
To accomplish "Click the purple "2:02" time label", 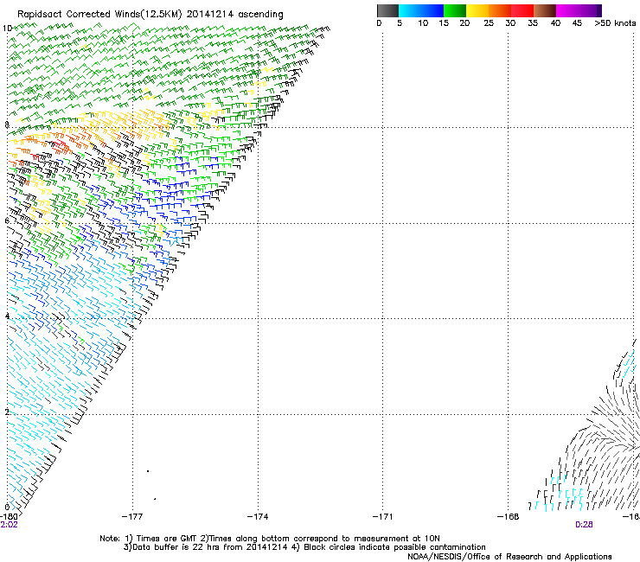I will click(9, 525).
